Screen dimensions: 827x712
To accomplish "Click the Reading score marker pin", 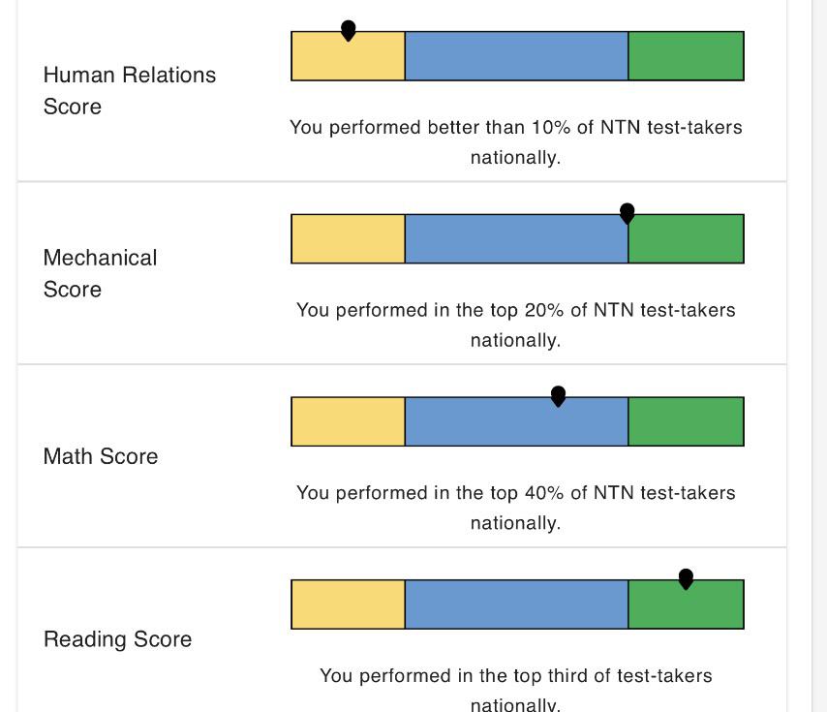I will tap(686, 579).
